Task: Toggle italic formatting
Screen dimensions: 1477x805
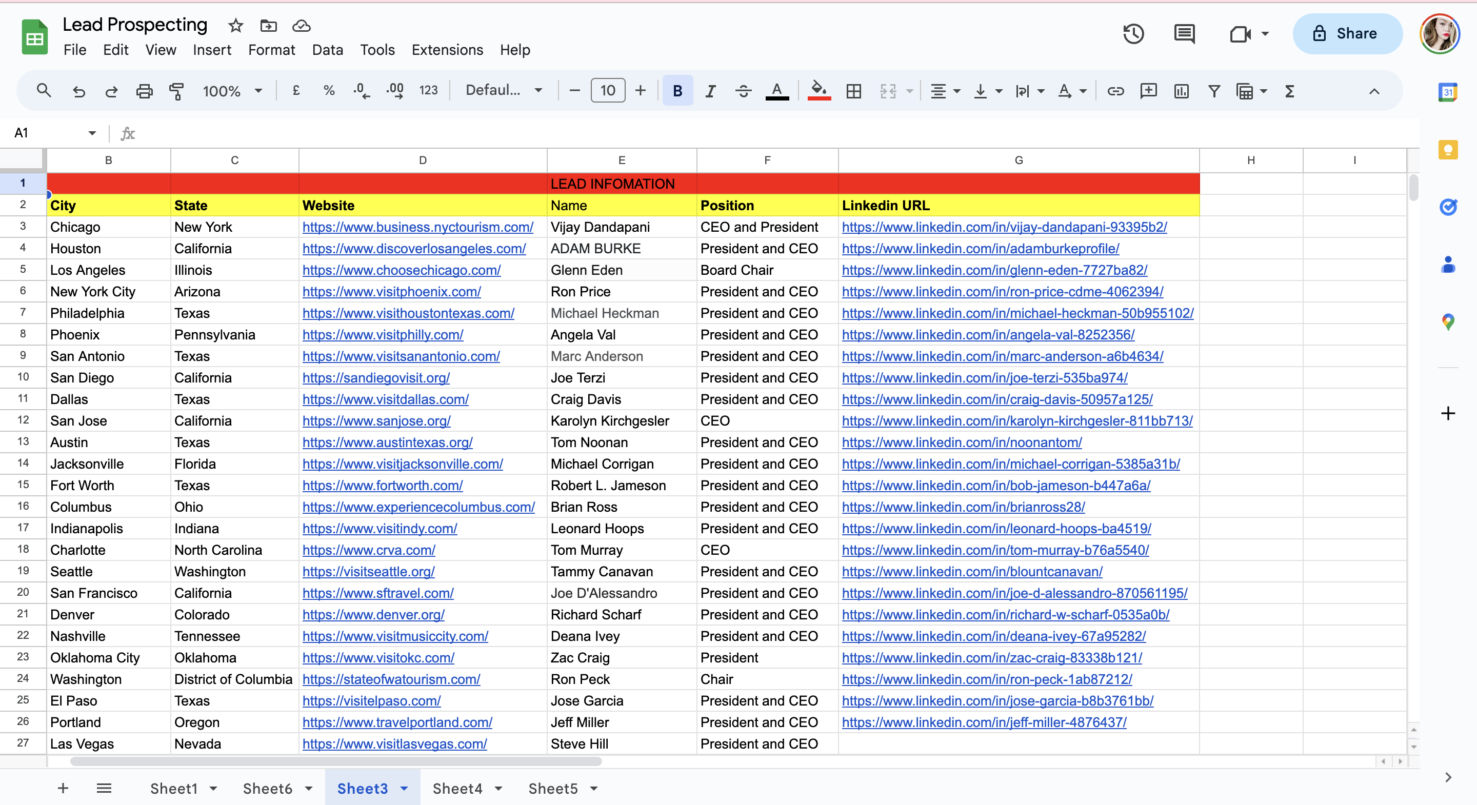Action: pyautogui.click(x=710, y=91)
